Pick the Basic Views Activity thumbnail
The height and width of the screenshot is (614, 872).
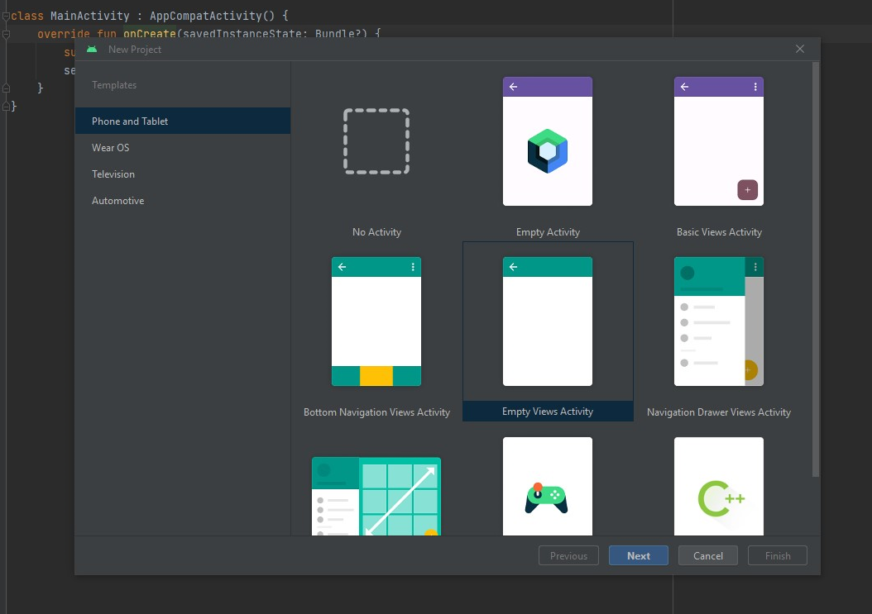[718, 141]
